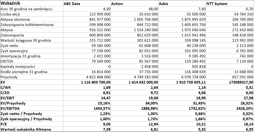Image resolution: width=254 pixels, height=132 pixels.
Task: Click the P/E row label
Action: point(4,124)
